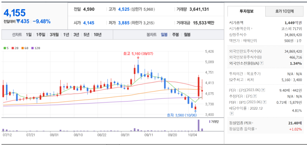
Task: Click the arrow beside 동일업종 PER
Action: pyautogui.click(x=253, y=123)
